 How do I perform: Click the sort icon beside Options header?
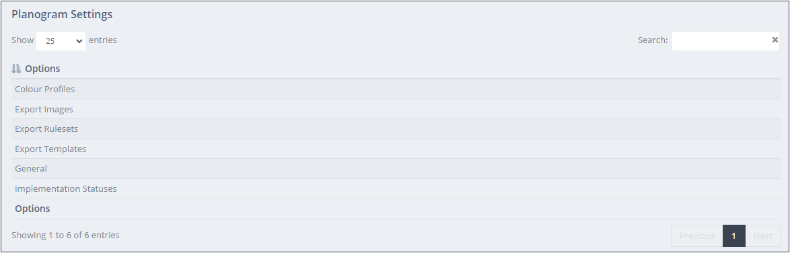click(x=16, y=69)
